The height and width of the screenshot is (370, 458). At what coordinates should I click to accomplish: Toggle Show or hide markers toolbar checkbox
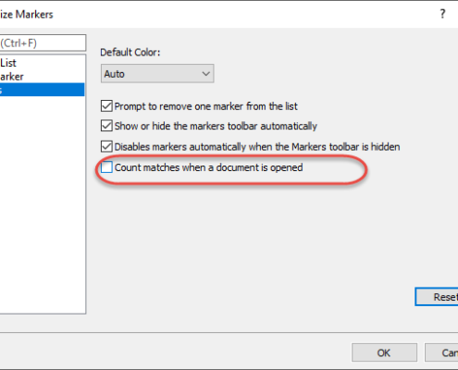tap(106, 126)
